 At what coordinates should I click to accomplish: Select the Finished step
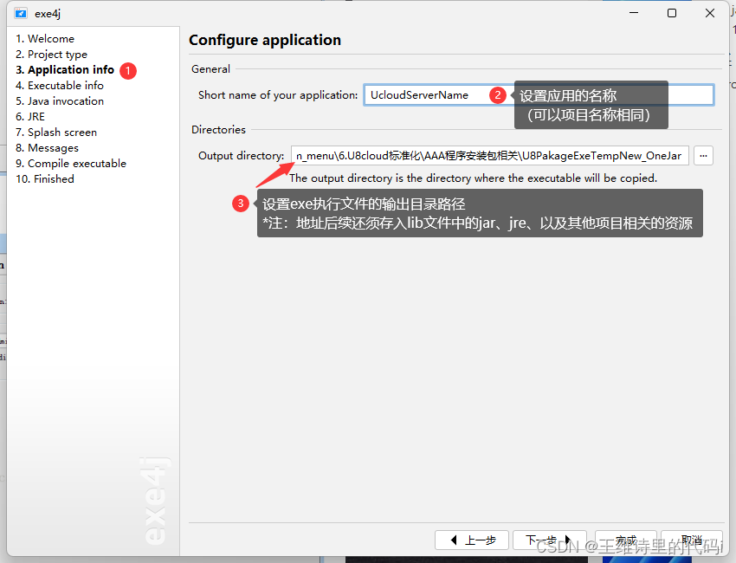click(x=45, y=179)
